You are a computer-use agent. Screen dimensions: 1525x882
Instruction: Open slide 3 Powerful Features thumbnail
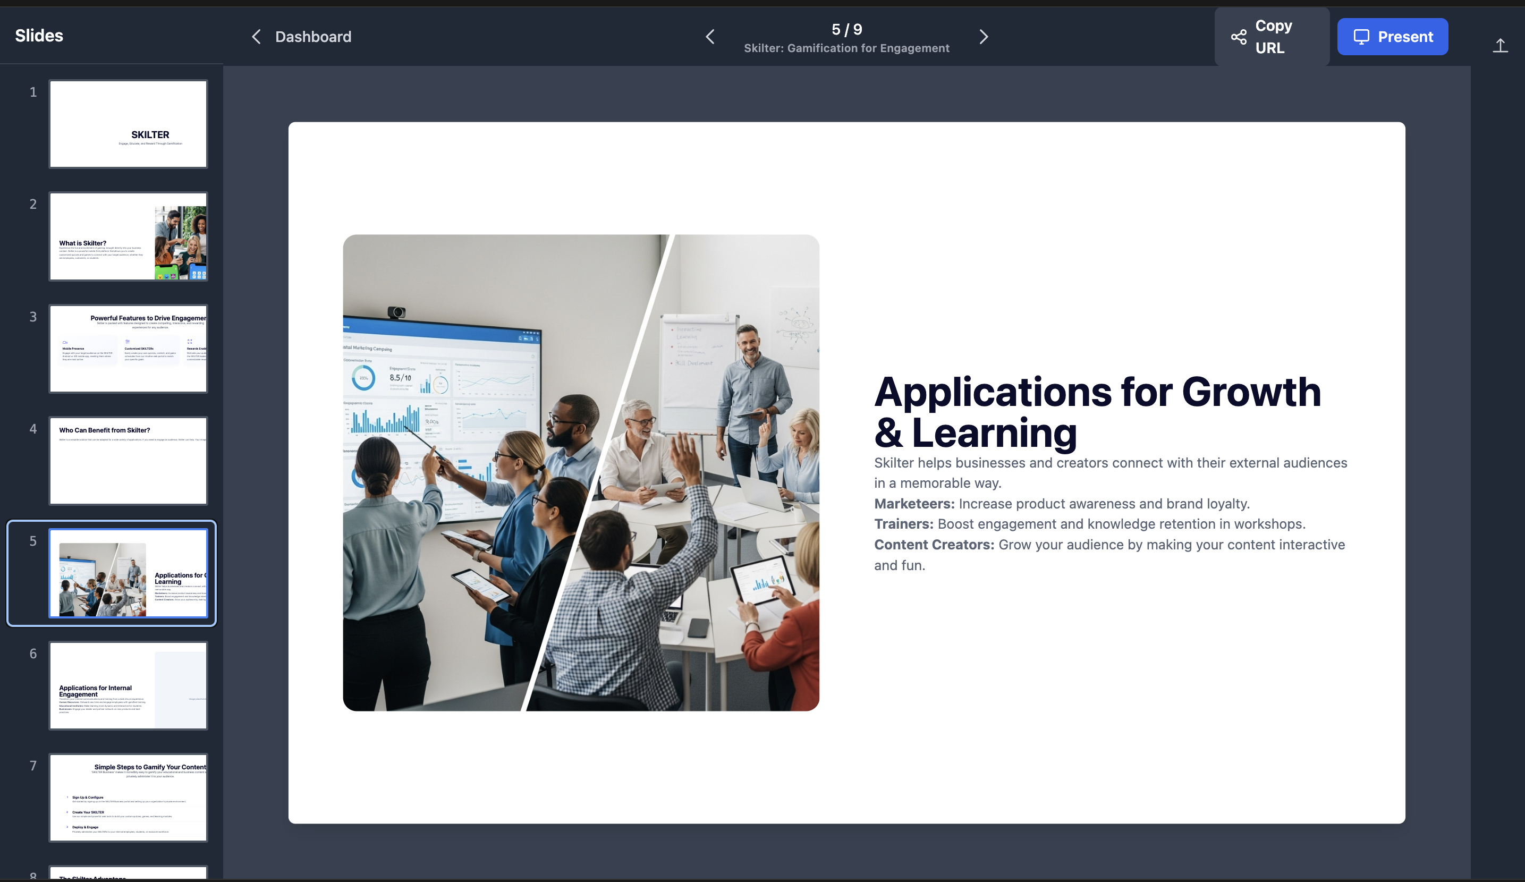(128, 349)
